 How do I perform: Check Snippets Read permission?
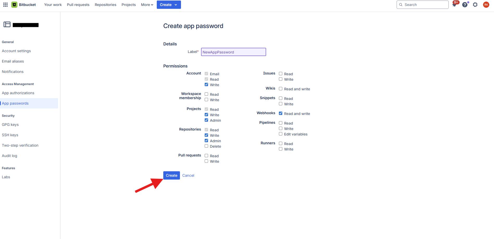click(x=280, y=98)
